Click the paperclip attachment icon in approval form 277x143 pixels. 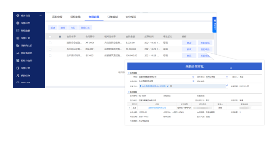[227, 85]
